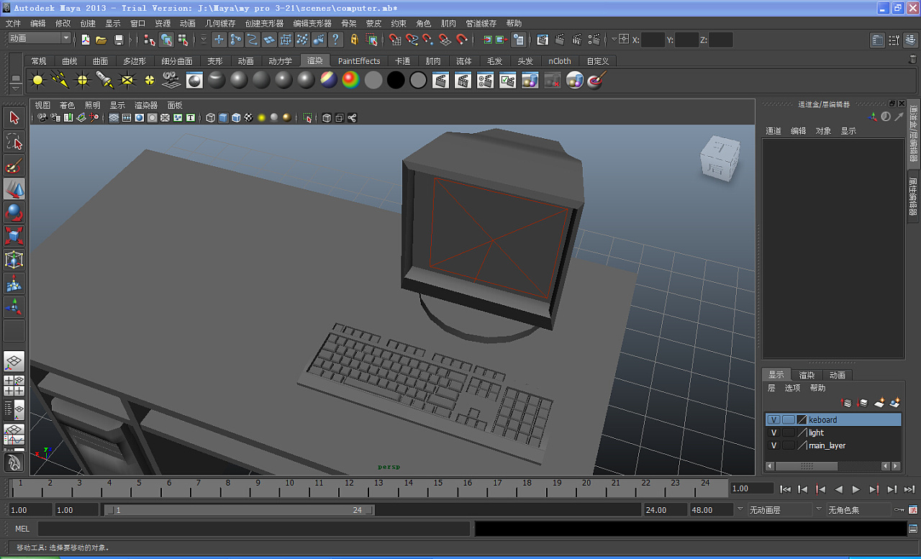921x559 pixels.
Task: Toggle visibility of the light layer
Action: (x=773, y=432)
